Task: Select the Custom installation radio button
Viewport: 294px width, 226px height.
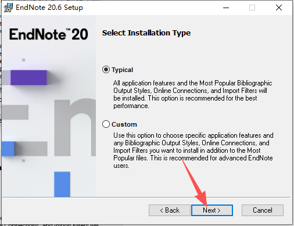Action: tap(106, 124)
